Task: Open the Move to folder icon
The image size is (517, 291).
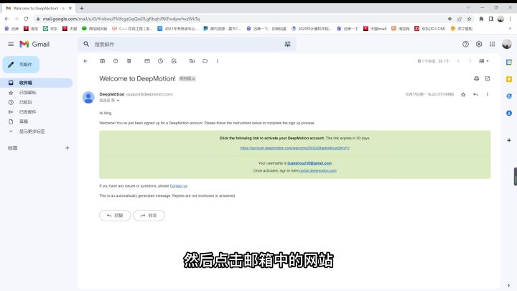Action: click(192, 61)
